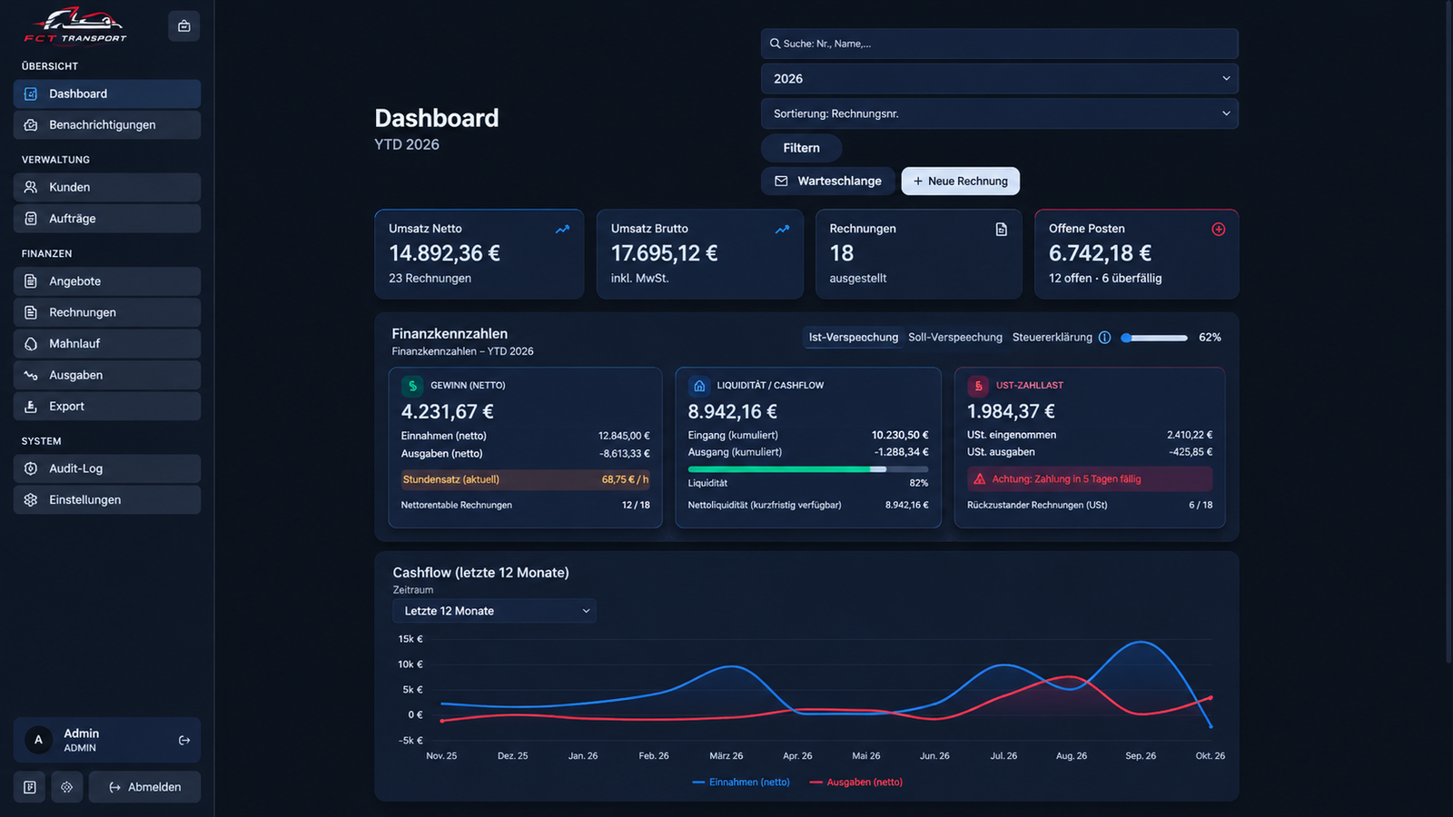Click the Audit-Log shield icon
Viewport: 1453px width, 817px height.
click(31, 468)
